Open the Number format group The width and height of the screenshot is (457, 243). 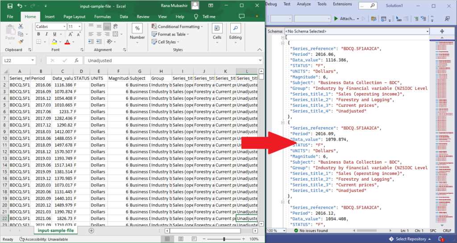pyautogui.click(x=137, y=34)
